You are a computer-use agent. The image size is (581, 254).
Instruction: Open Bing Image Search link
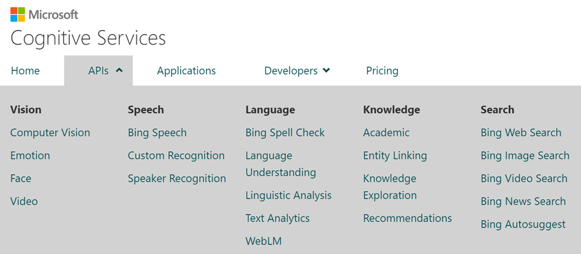(x=525, y=155)
